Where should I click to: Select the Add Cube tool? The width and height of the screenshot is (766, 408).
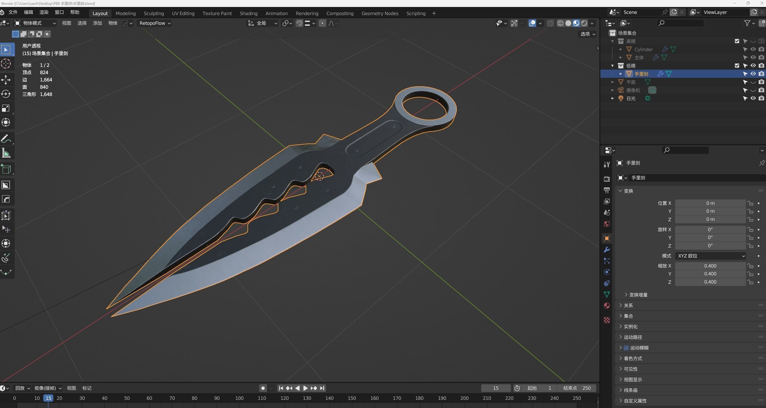click(6, 169)
